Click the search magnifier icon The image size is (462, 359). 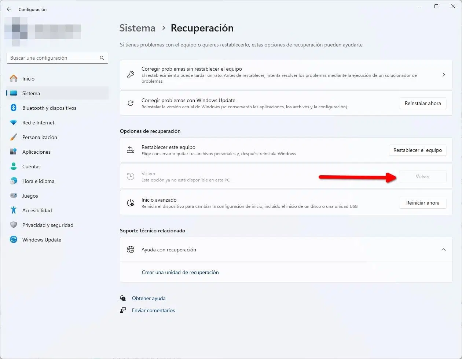[102, 58]
